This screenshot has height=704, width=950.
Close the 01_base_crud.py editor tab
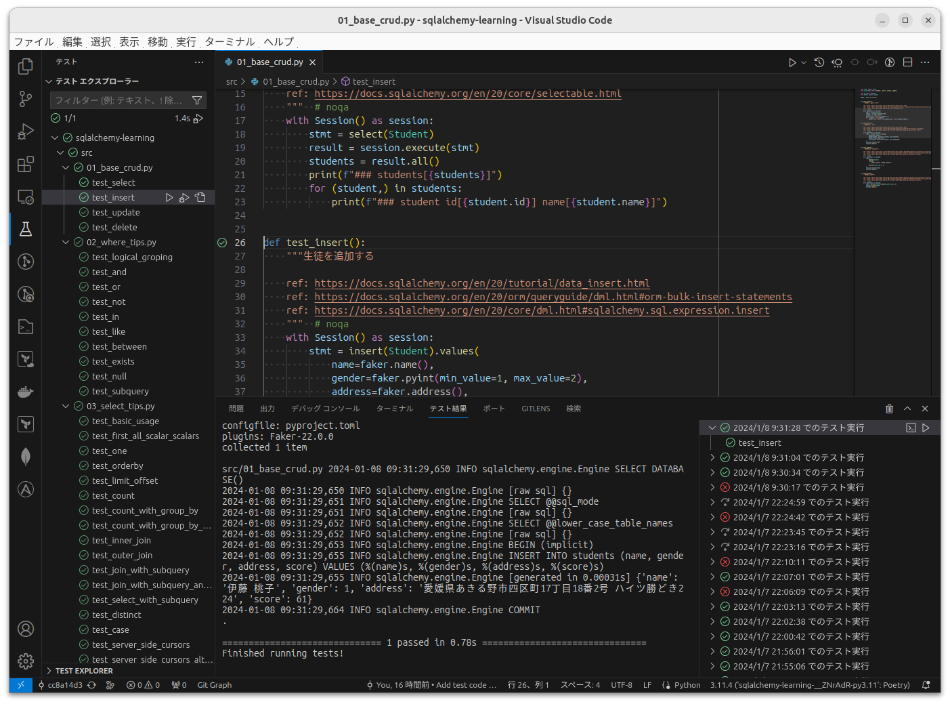tap(312, 62)
